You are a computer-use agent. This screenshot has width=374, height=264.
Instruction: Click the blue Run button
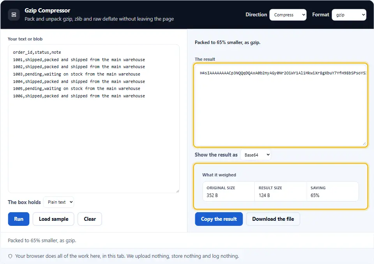pyautogui.click(x=19, y=219)
